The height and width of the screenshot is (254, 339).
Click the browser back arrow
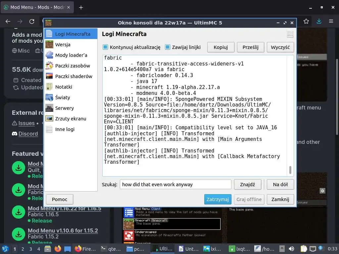tap(8, 21)
